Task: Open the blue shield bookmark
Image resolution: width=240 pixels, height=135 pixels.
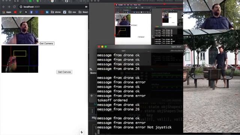Action: click(37, 12)
